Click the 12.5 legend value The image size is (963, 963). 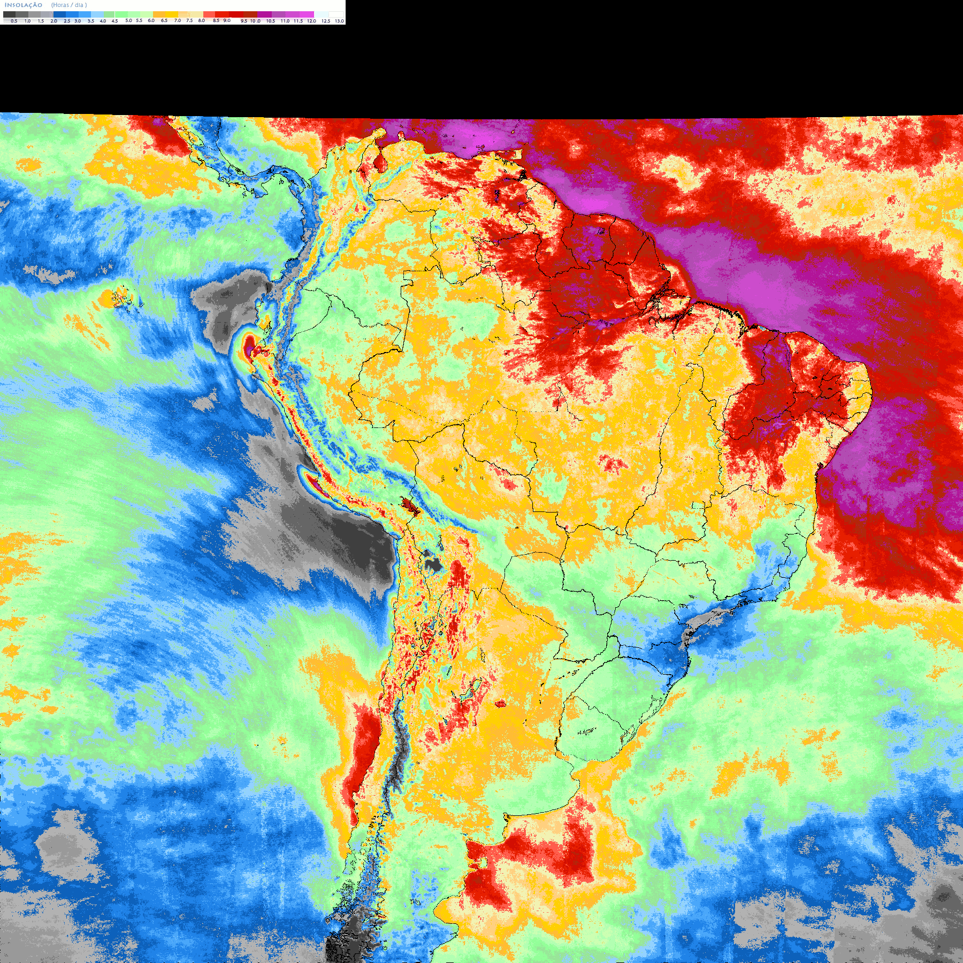326,21
